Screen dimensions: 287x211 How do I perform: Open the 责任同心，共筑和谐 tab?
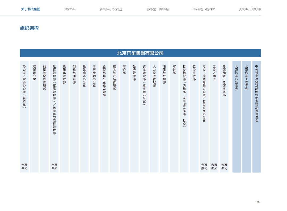(x=250, y=9)
